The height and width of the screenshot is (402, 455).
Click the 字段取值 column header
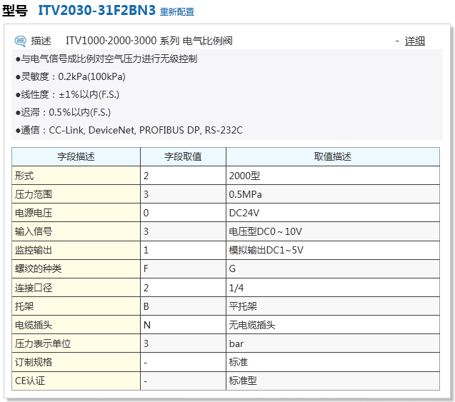[183, 156]
